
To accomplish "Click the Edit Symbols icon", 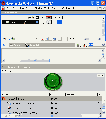I will point(84,45).
